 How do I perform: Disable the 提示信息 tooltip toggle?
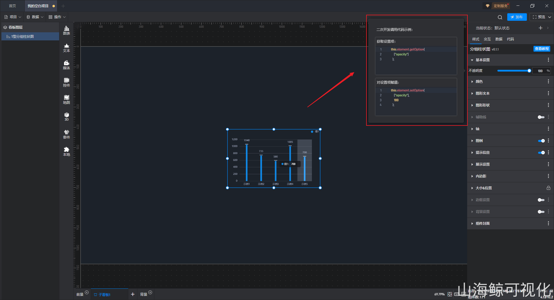tap(541, 153)
